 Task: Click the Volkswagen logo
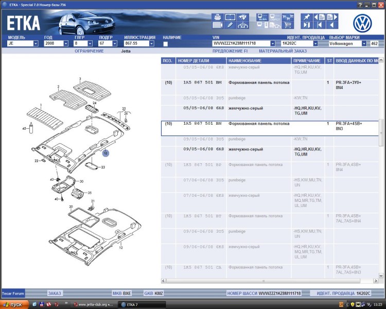click(x=362, y=23)
